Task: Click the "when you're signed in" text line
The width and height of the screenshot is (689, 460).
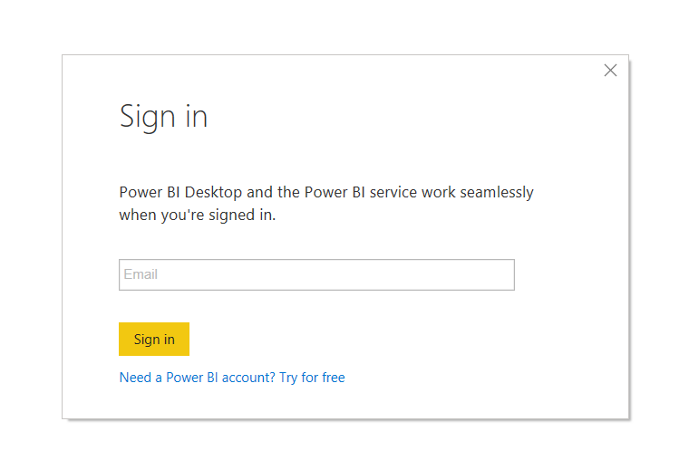Action: point(198,216)
